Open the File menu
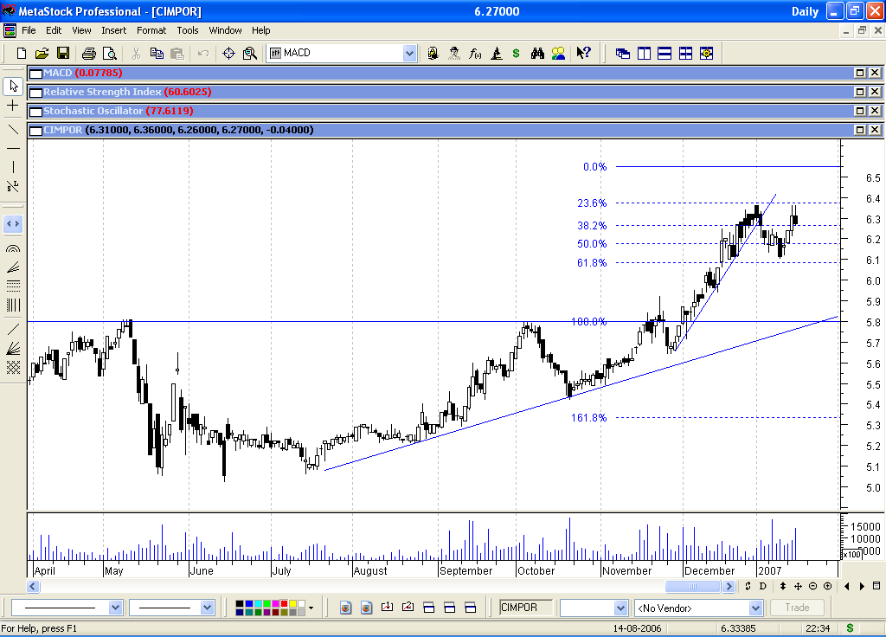 pos(29,30)
